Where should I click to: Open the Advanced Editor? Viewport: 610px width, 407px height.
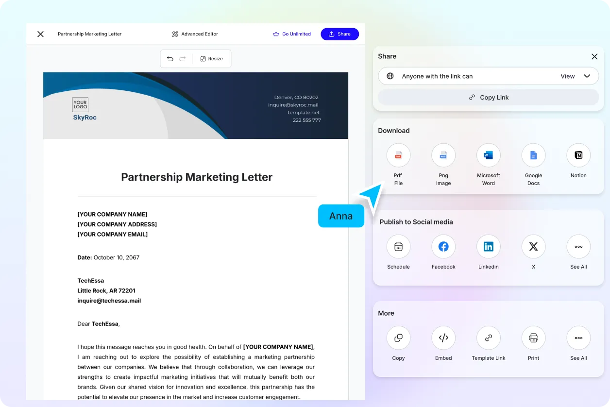pyautogui.click(x=195, y=34)
